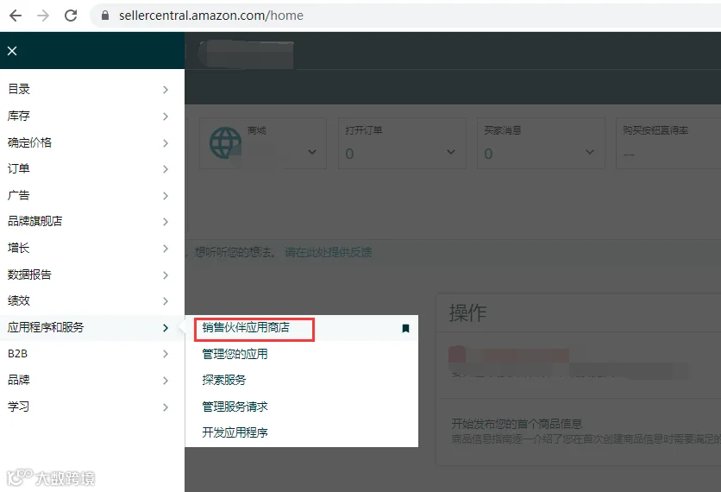This screenshot has width=721, height=492.
Task: Click the padlock site security icon
Action: (x=105, y=16)
